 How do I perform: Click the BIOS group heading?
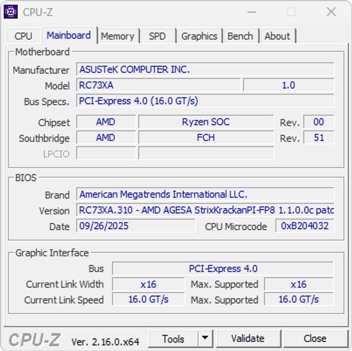click(x=26, y=178)
